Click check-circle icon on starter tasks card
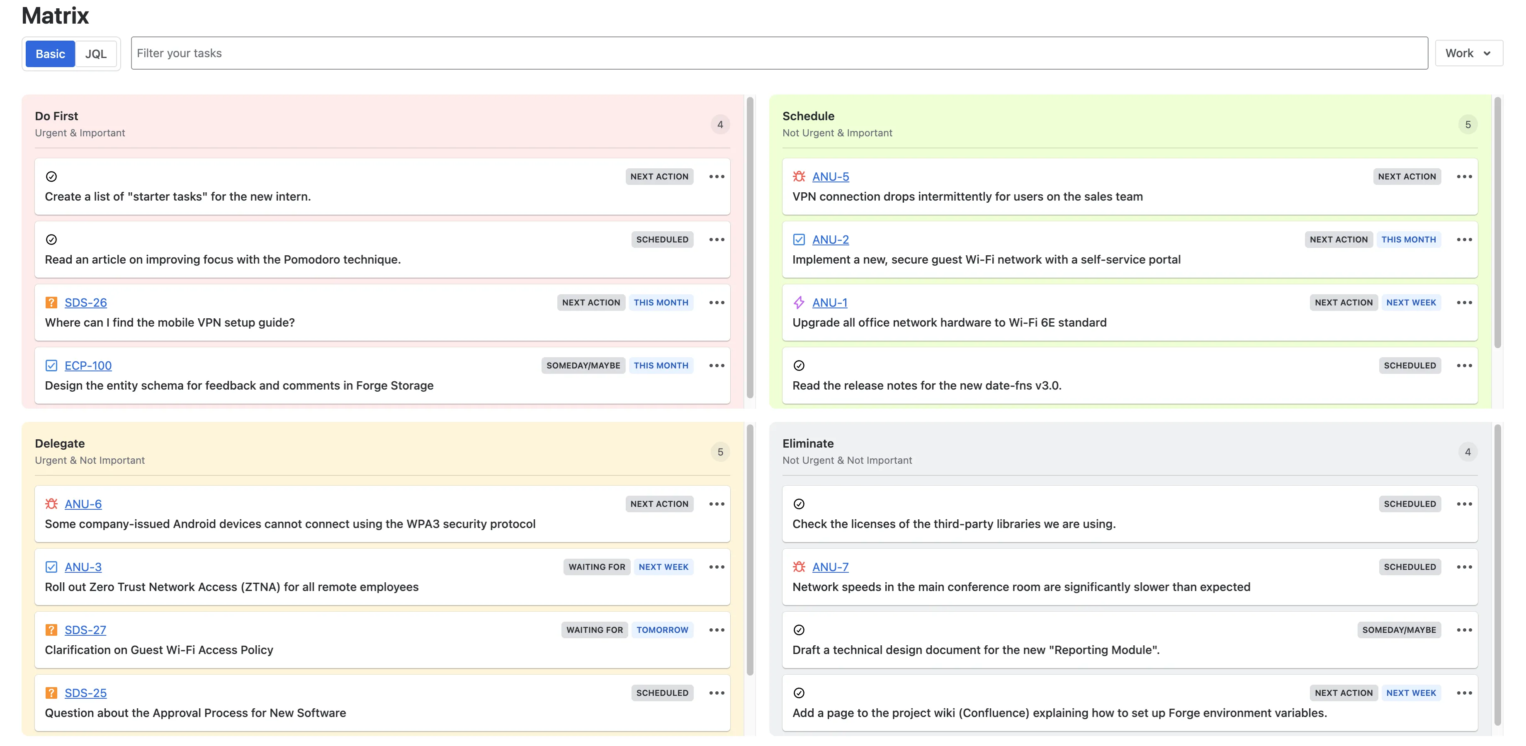 click(x=51, y=177)
